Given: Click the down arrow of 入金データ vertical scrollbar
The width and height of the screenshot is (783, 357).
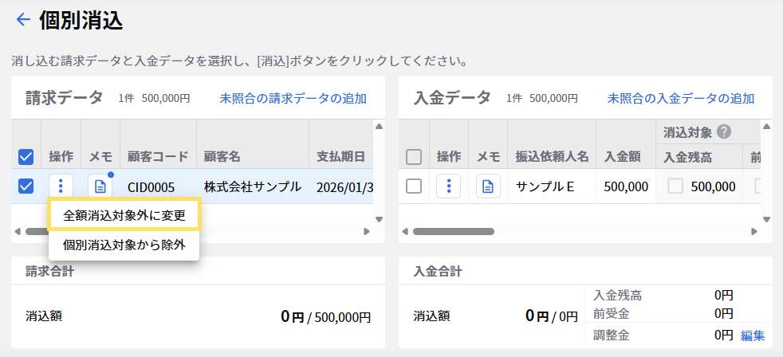Looking at the screenshot, I should point(766,219).
